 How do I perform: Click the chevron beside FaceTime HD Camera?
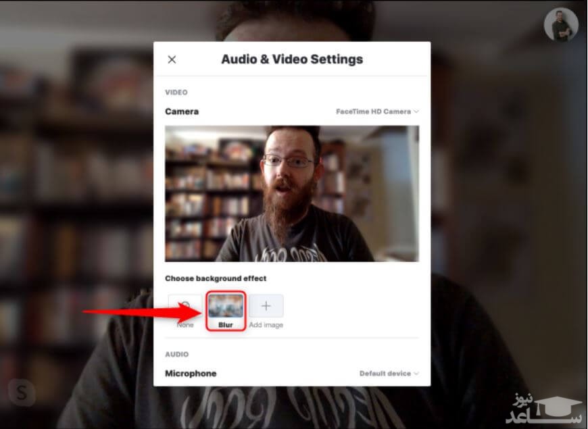pyautogui.click(x=416, y=111)
